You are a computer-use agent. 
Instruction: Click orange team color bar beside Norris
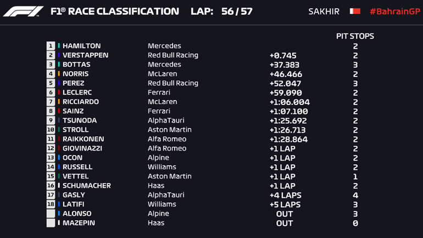click(59, 74)
